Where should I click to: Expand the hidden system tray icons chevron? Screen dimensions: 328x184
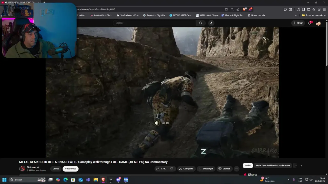tap(288, 180)
